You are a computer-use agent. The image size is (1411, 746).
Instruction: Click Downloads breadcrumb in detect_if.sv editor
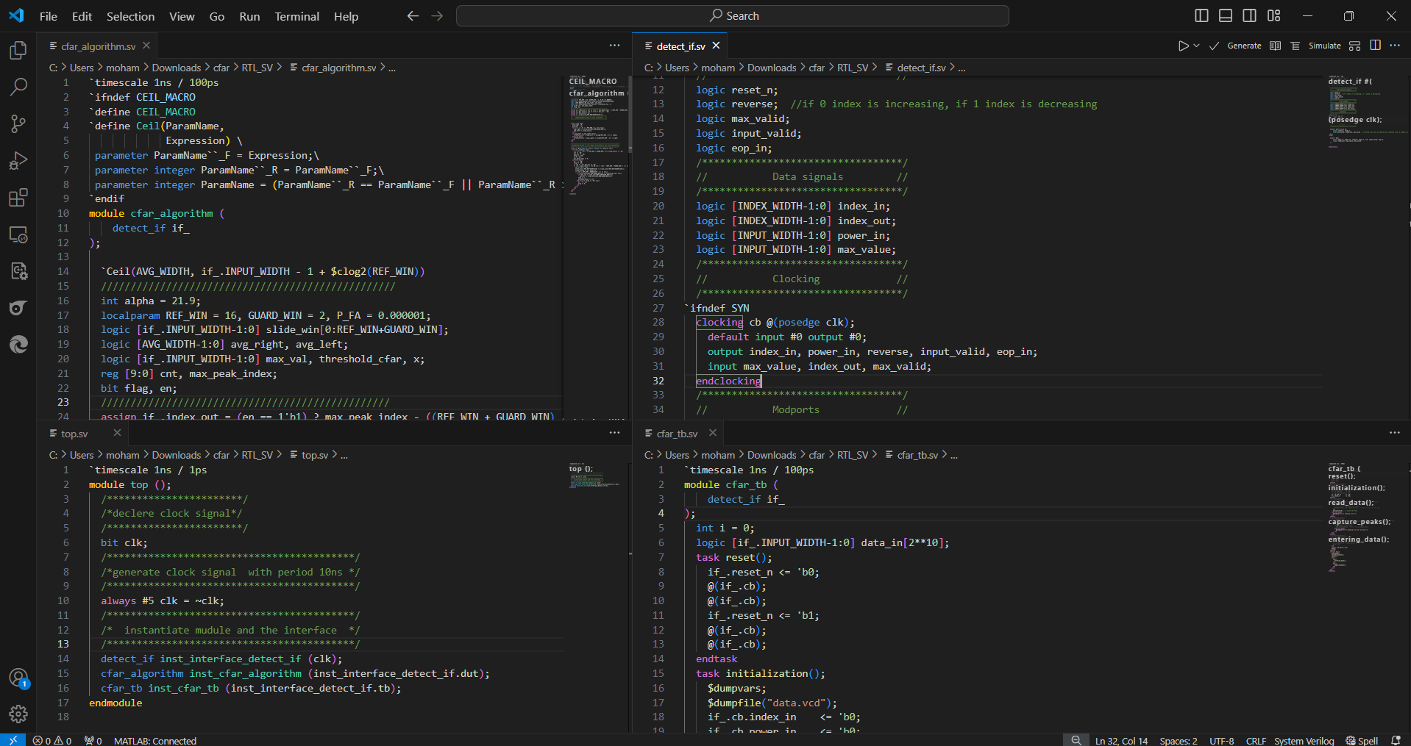[772, 68]
